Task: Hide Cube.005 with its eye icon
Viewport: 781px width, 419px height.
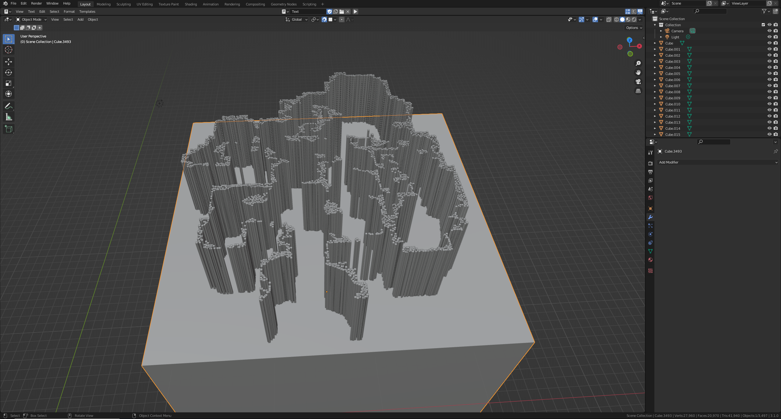Action: click(x=769, y=73)
